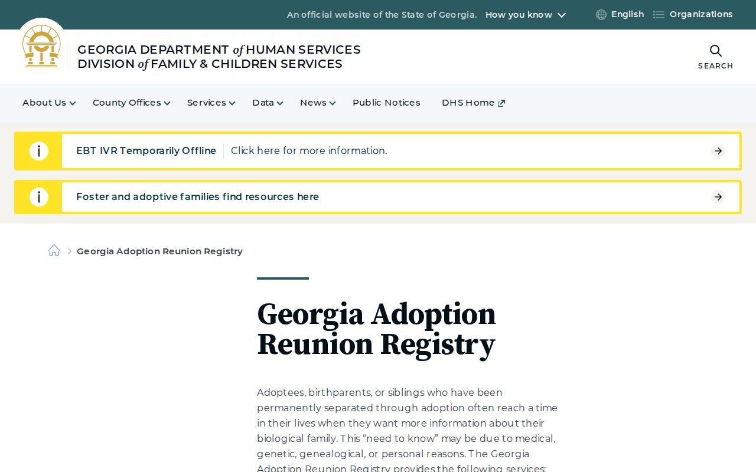Click EBT IVR Temporarily Offline heading
Screen dimensions: 756x472
pos(146,151)
